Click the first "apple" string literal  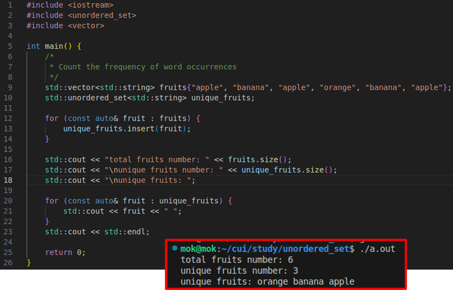pyautogui.click(x=207, y=87)
